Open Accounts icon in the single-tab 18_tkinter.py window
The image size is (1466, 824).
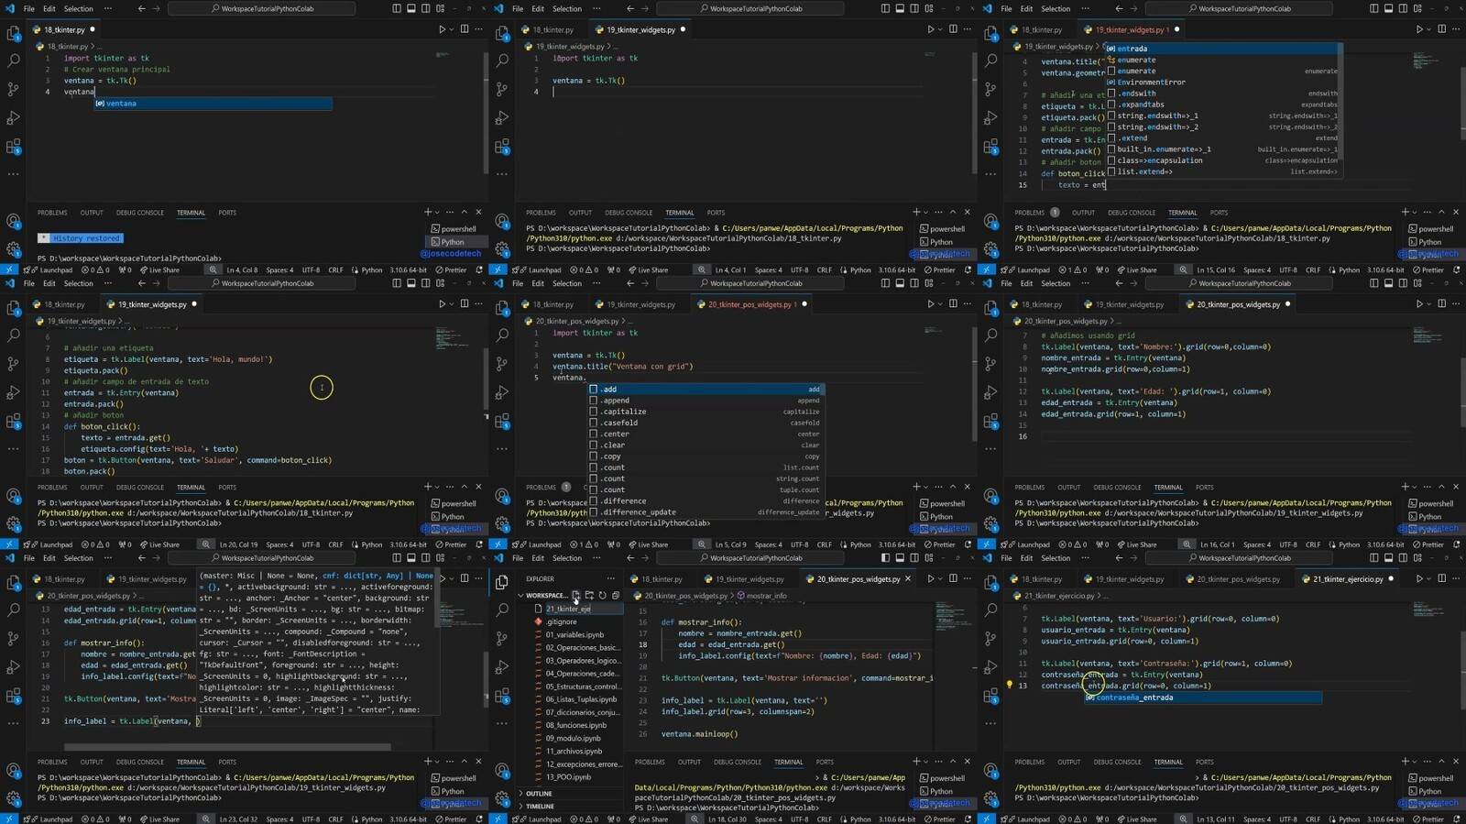(14, 221)
